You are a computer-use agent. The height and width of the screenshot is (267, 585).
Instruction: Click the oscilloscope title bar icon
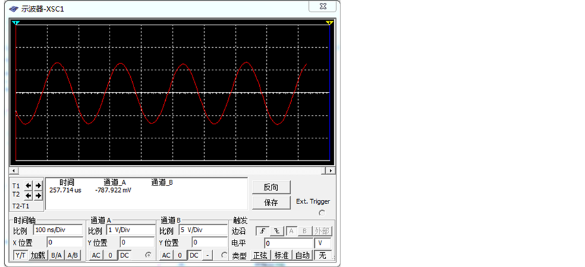click(14, 8)
